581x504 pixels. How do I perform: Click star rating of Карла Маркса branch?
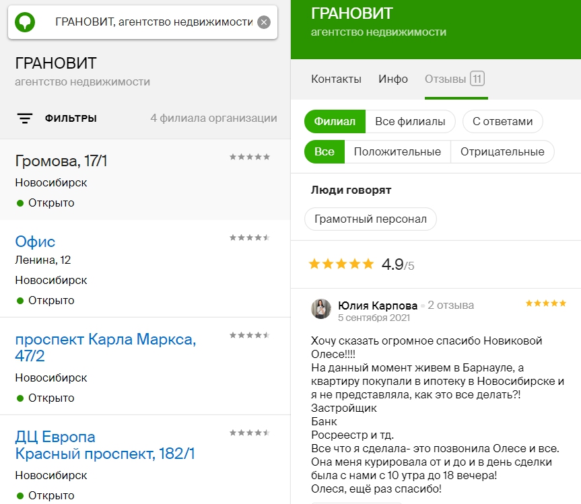pyautogui.click(x=250, y=335)
